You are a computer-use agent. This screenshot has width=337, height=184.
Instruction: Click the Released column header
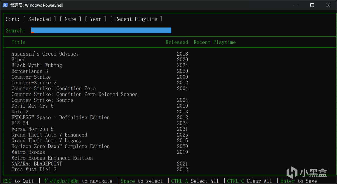coord(177,42)
